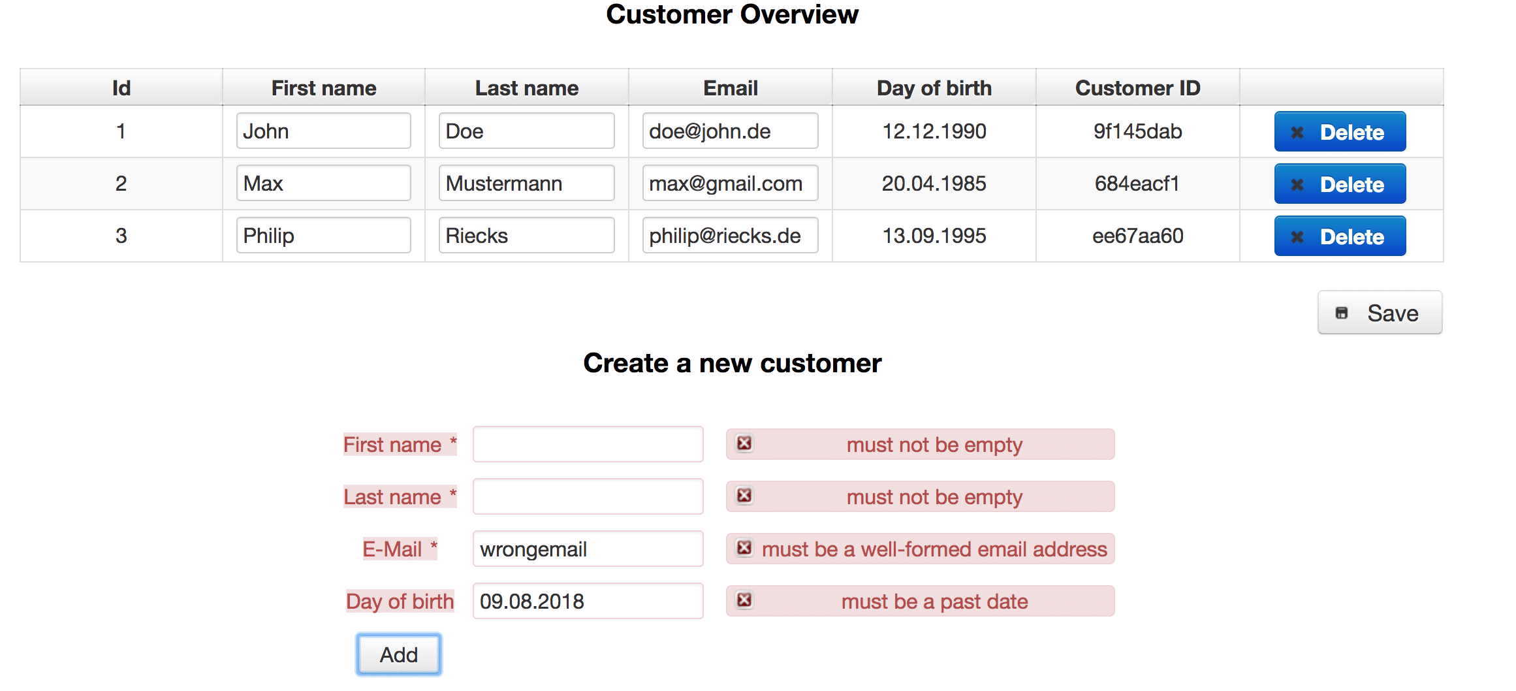Focus the empty First name input in form

click(588, 444)
